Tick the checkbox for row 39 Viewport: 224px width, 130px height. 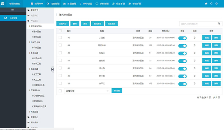60,83
